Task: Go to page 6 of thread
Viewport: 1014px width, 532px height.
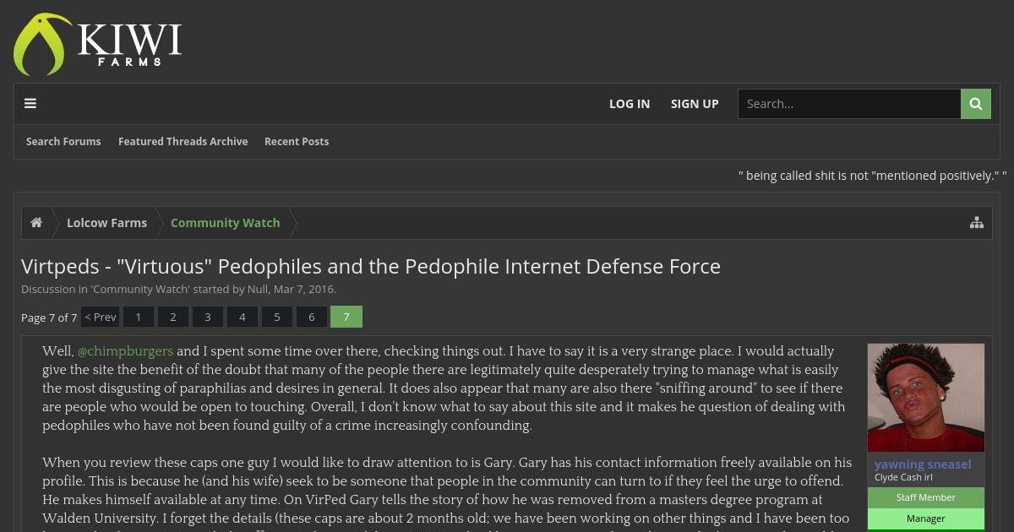Action: (312, 317)
